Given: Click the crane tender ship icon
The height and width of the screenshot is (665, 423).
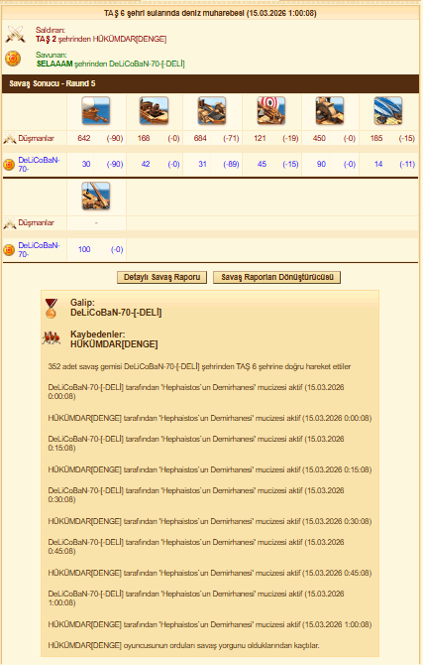Looking at the screenshot, I should 96,196.
